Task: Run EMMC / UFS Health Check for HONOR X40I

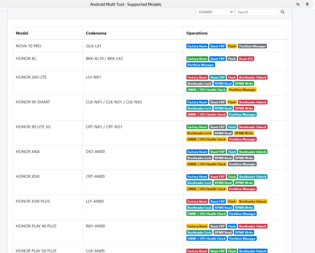Action: 207,164
